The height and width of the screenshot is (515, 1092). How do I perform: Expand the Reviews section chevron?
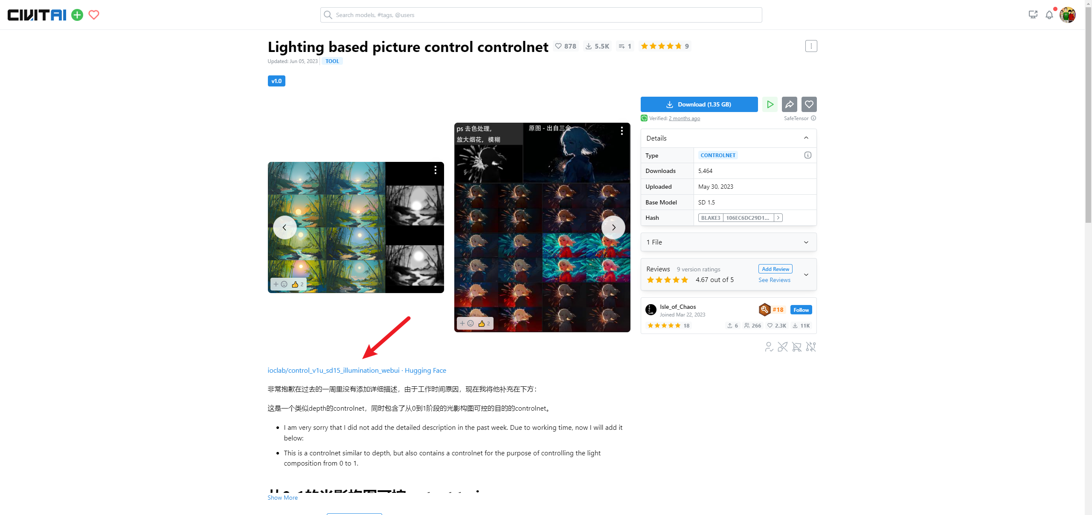point(806,274)
